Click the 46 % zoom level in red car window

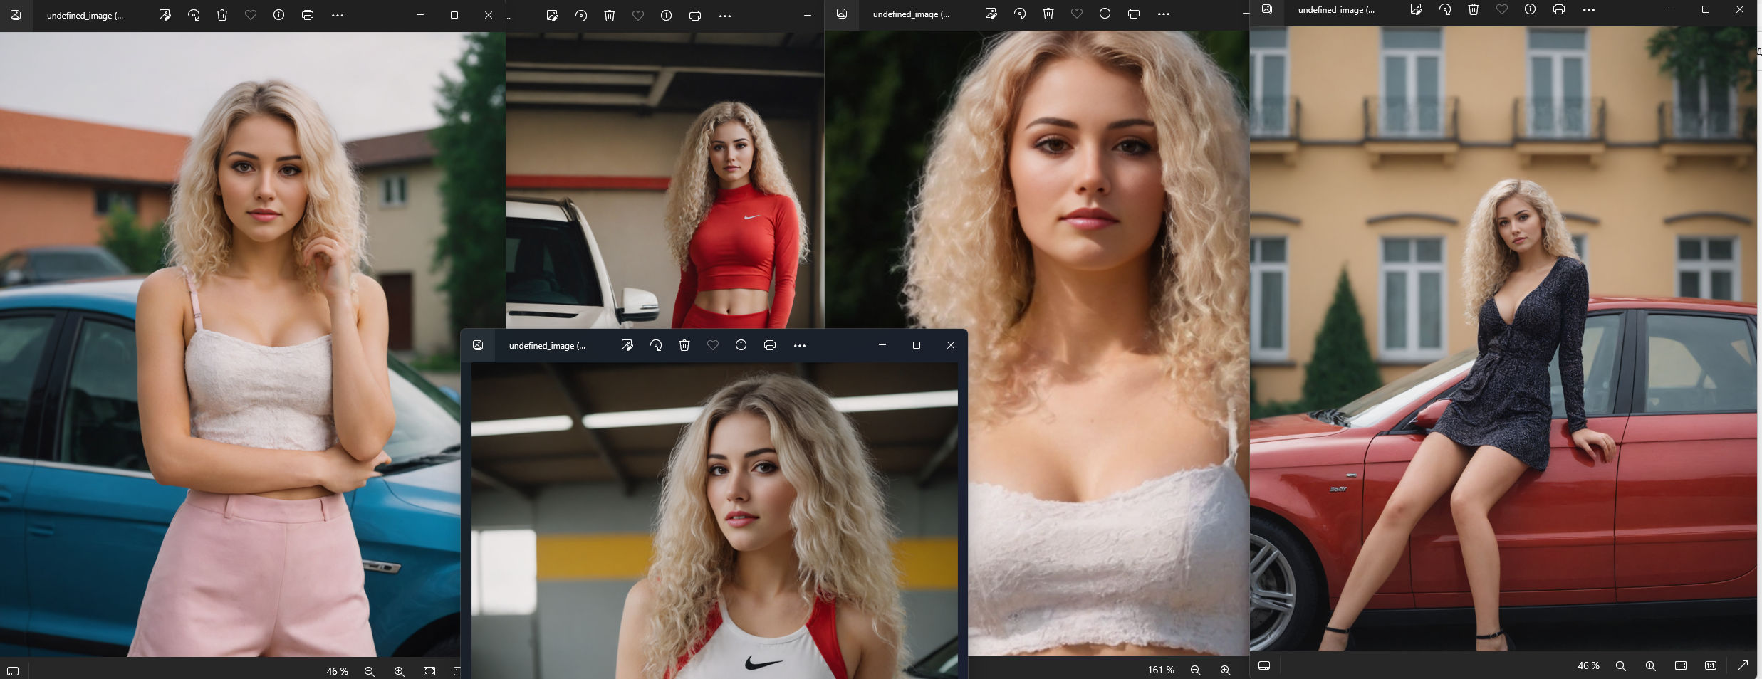coord(1588,665)
